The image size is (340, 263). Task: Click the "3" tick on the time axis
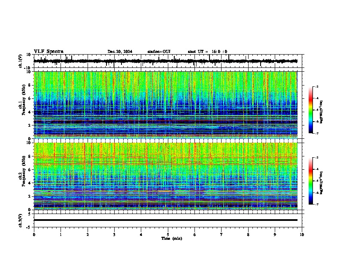pyautogui.click(x=114, y=235)
